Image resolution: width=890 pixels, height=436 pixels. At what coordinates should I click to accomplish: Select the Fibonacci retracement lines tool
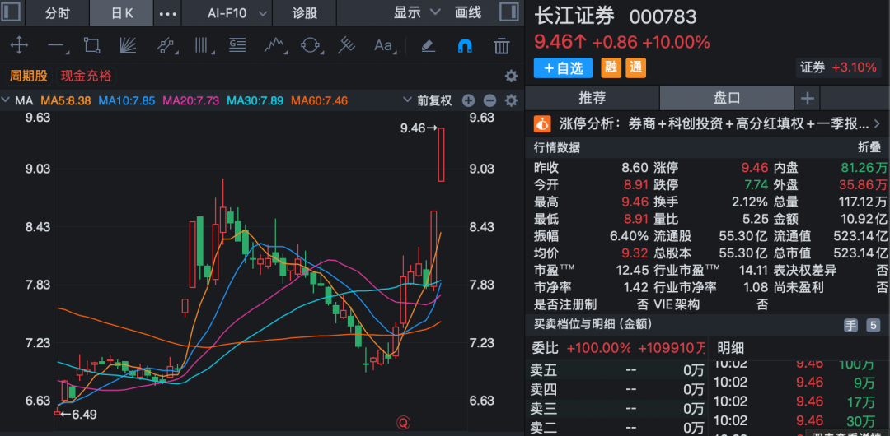[x=237, y=45]
